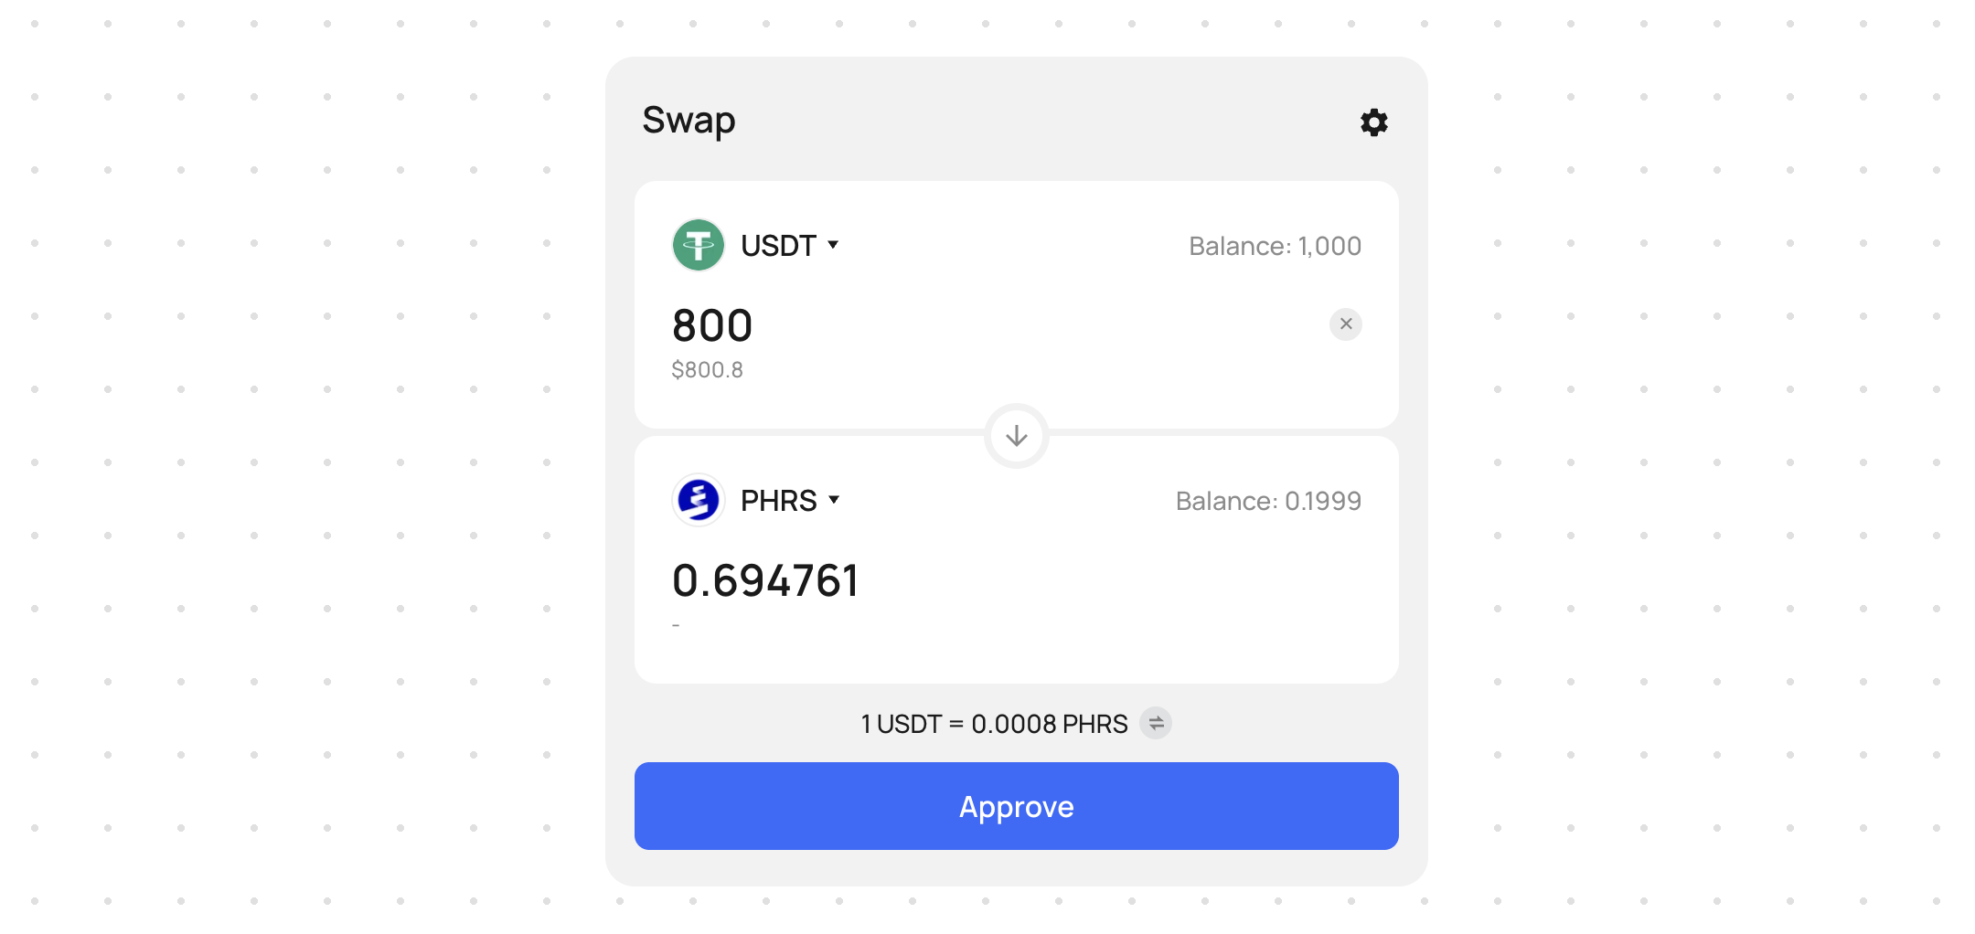Click the Swap panel heading

(x=689, y=121)
